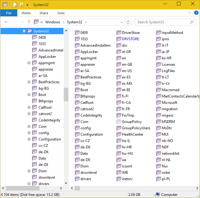
Task: Click the Refresh button beside address bar
Action: pos(128,22)
